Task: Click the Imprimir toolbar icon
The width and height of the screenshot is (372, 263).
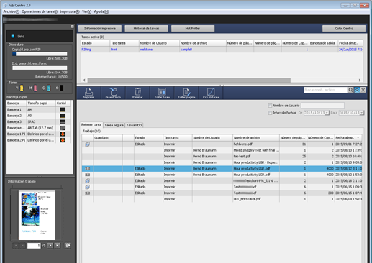Action: pos(89,93)
